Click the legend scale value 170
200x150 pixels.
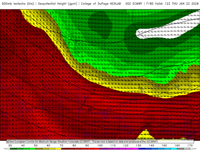click(190, 145)
